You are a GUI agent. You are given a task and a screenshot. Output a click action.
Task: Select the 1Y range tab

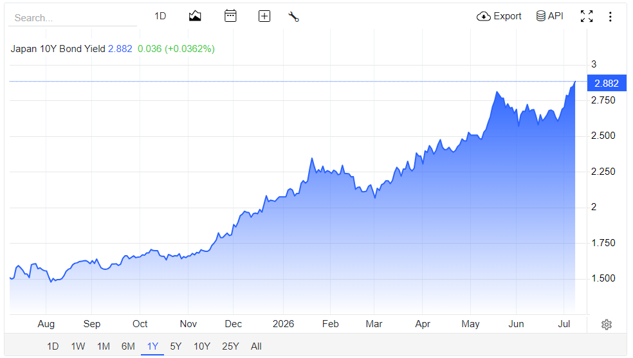[x=152, y=346]
